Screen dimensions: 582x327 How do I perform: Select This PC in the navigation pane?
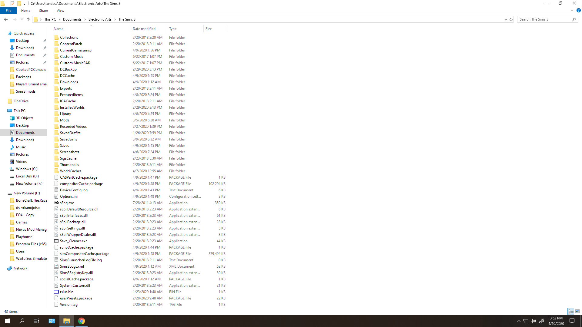[19, 111]
